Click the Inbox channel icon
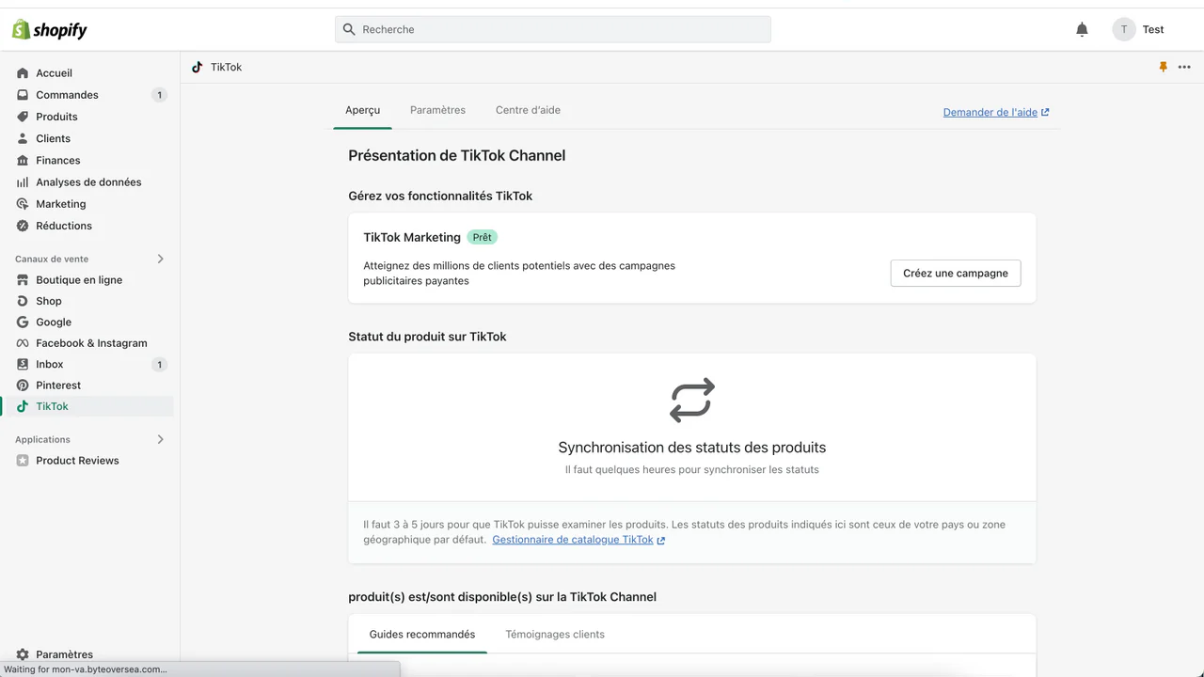This screenshot has height=677, width=1204. pos(23,364)
